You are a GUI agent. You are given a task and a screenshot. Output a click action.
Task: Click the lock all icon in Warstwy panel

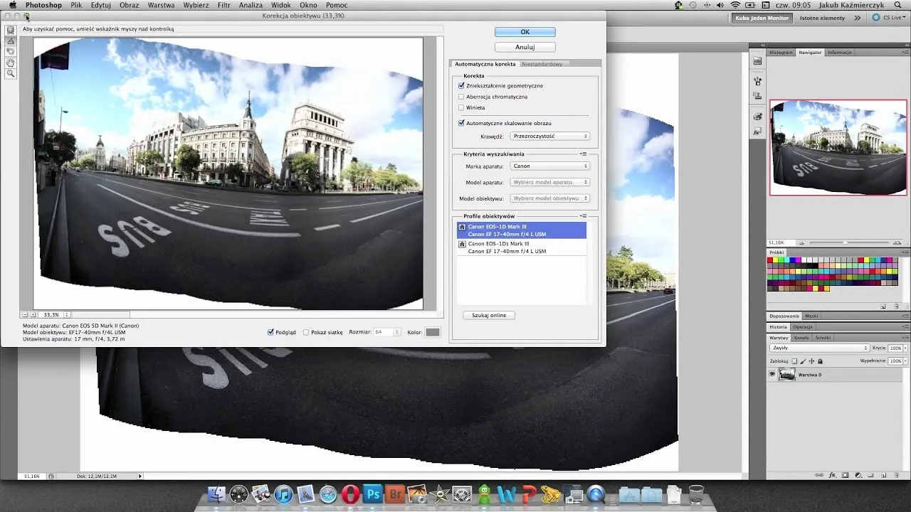click(x=819, y=361)
